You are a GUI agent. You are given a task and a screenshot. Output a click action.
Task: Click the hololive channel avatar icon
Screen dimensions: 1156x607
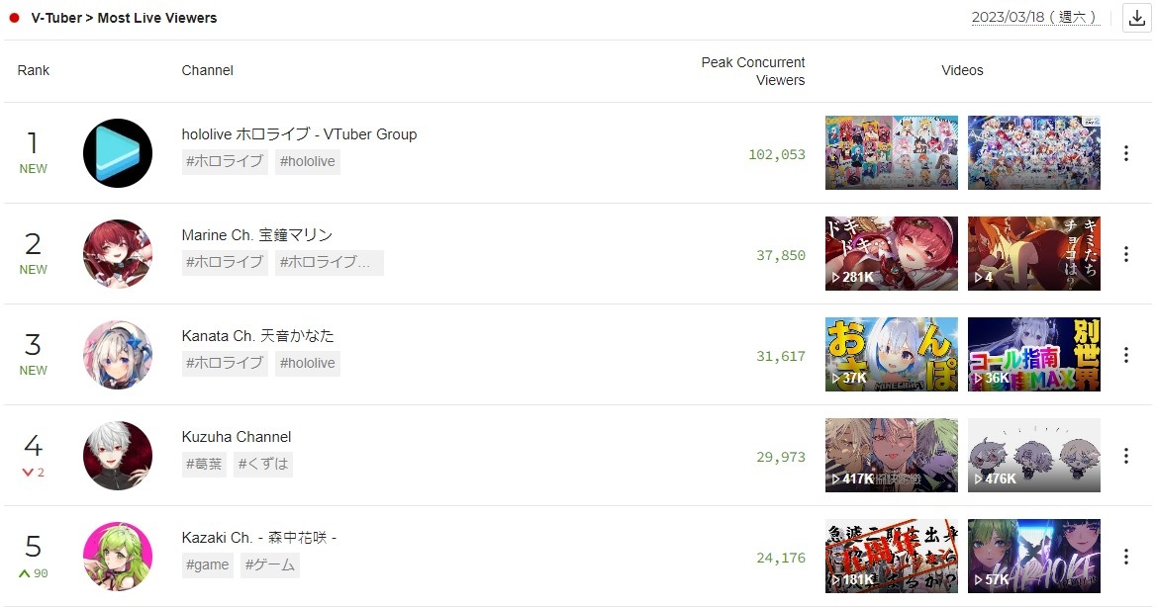coord(118,153)
